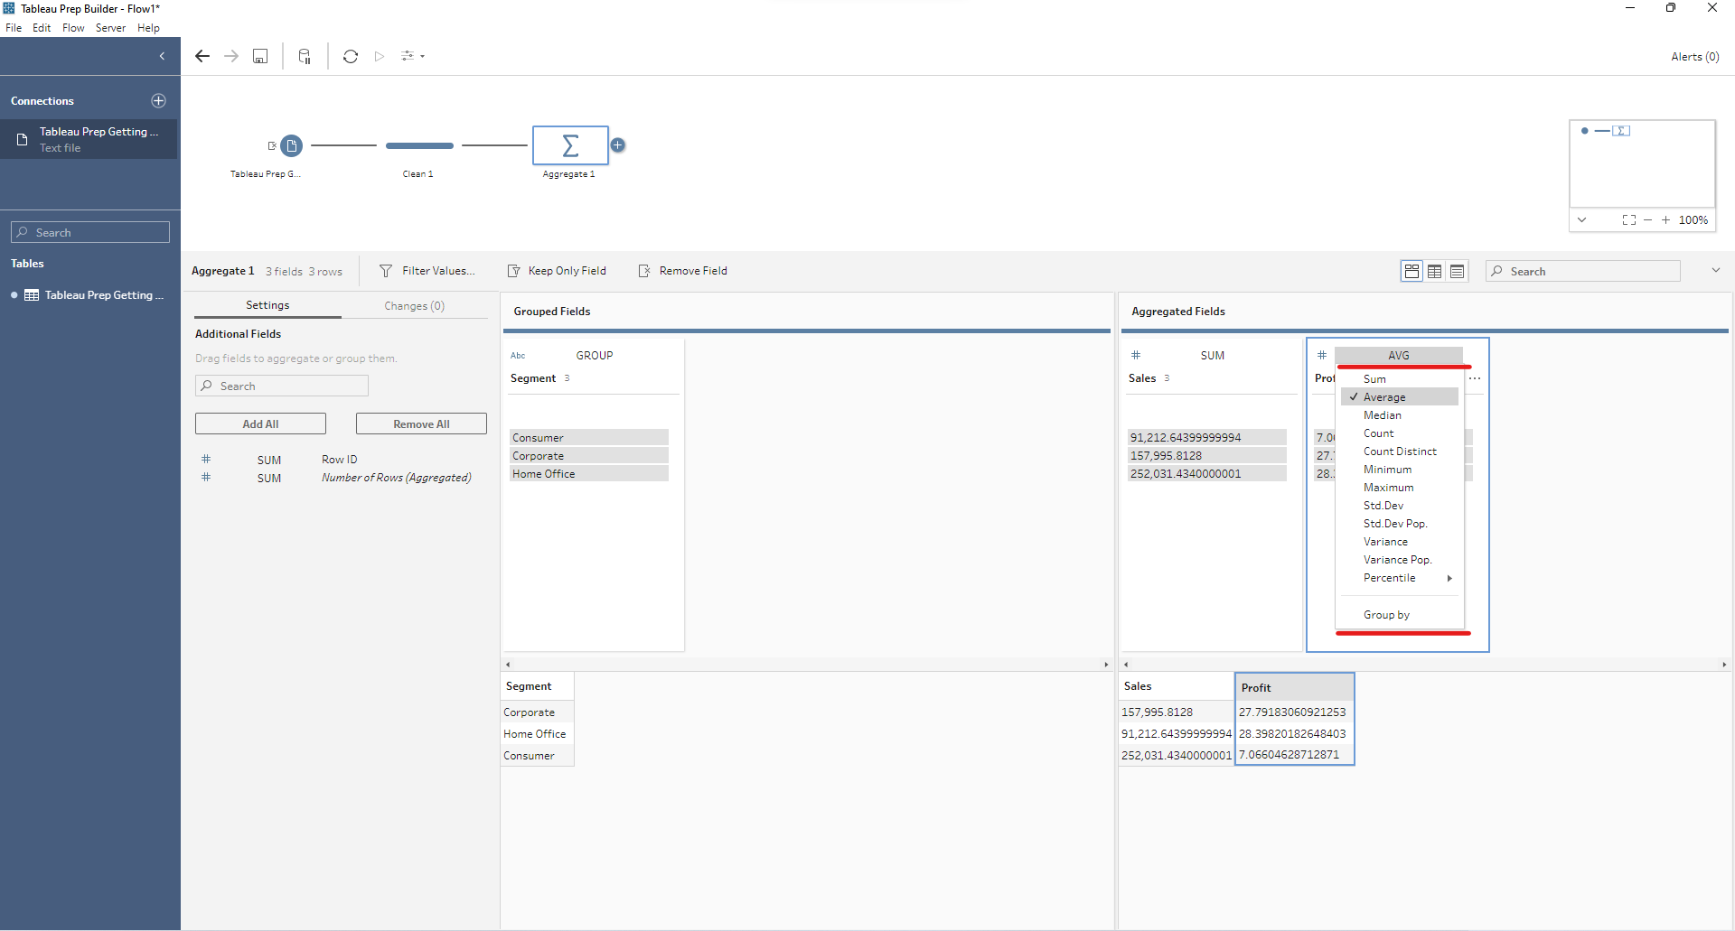
Task: Zoom in on the flow pane
Action: [1665, 219]
